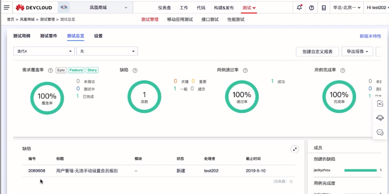Open the 无 filter dropdown
The width and height of the screenshot is (389, 194).
[x=107, y=51]
